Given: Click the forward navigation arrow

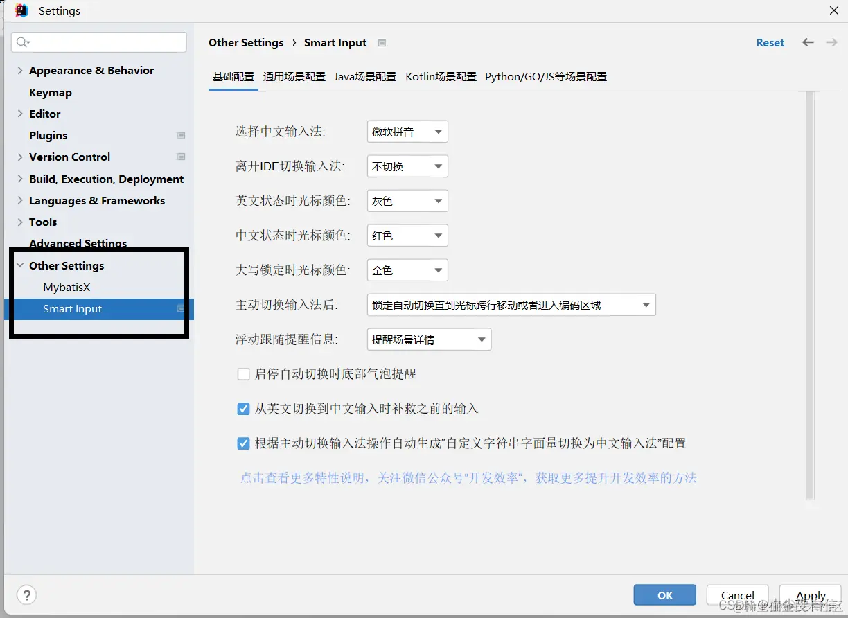Looking at the screenshot, I should point(831,42).
